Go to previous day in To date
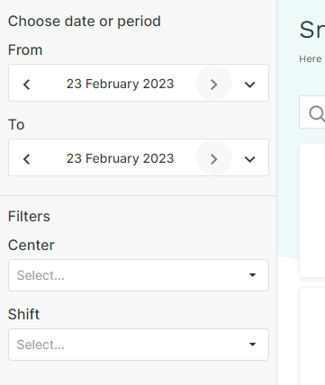Image resolution: width=325 pixels, height=385 pixels. click(x=27, y=159)
